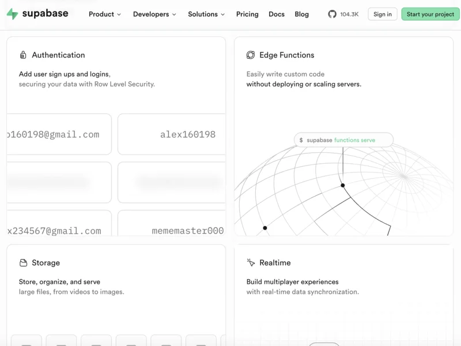Click the alex160198 username field
Image resolution: width=461 pixels, height=346 pixels.
point(172,134)
